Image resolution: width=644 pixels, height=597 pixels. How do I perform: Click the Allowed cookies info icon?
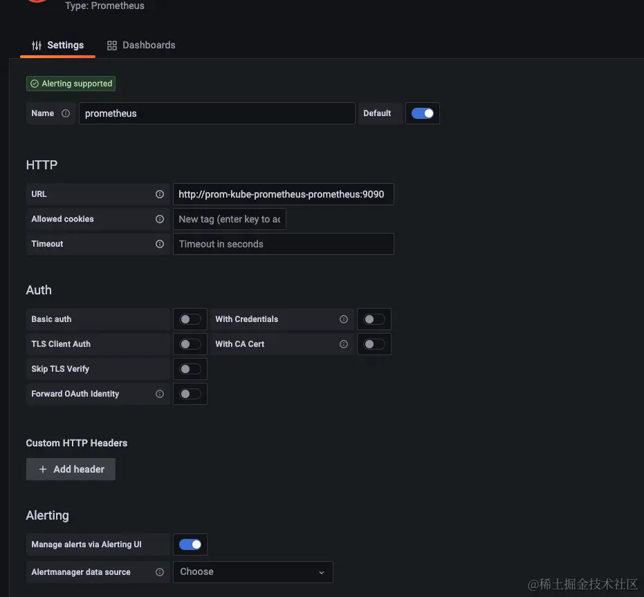[160, 219]
